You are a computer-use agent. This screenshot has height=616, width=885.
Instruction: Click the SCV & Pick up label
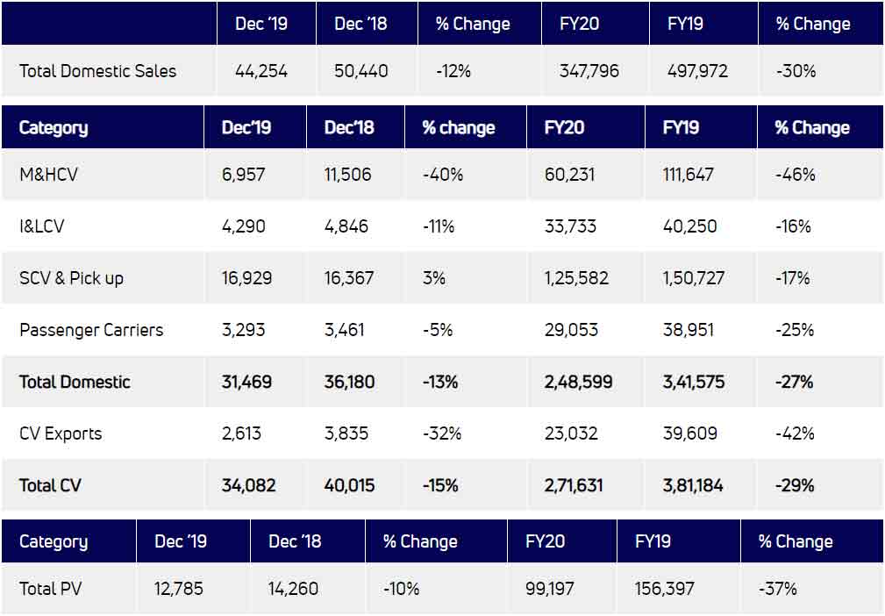71,278
